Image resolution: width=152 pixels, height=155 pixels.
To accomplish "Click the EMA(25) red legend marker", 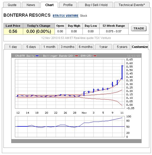I will (95, 56).
